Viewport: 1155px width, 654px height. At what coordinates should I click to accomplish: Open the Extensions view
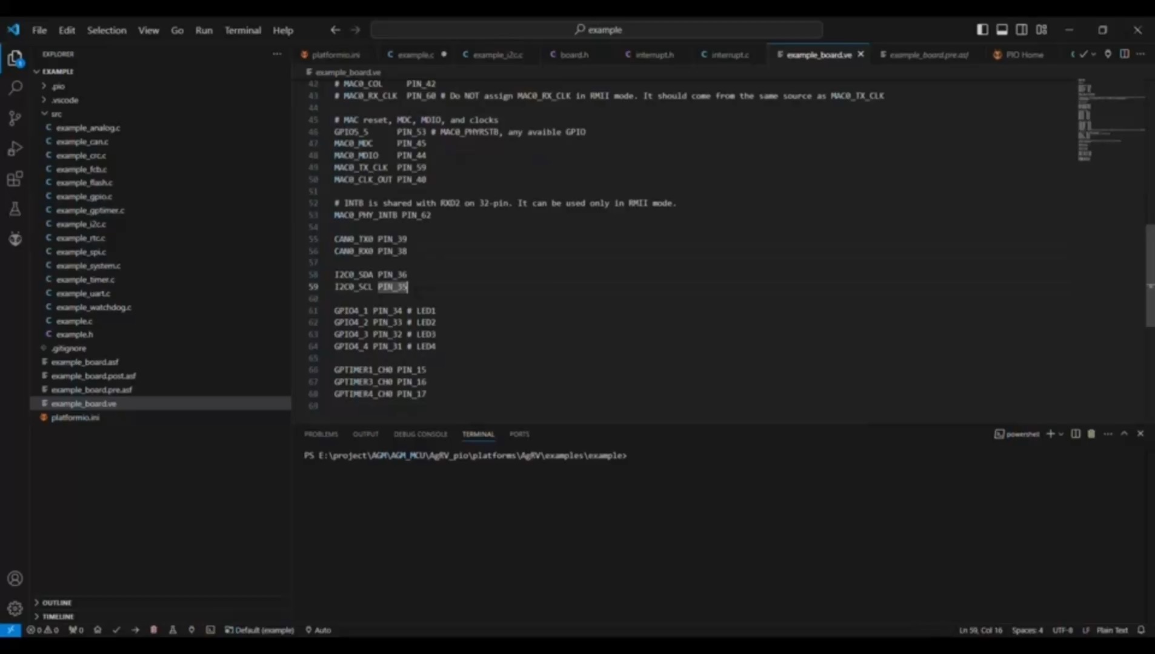click(x=15, y=179)
